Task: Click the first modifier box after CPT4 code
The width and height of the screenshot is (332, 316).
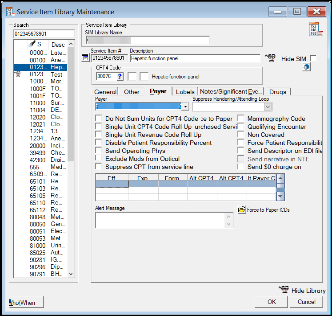Action: [x=132, y=77]
